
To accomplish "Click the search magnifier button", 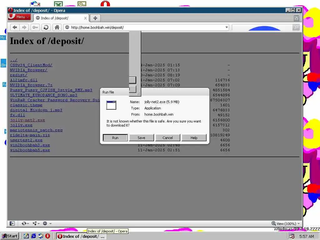I will 296,27.
